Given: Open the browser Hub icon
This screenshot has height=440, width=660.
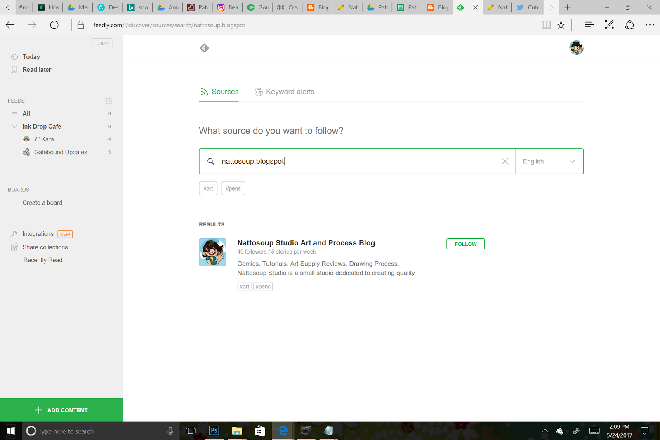Looking at the screenshot, I should (589, 25).
